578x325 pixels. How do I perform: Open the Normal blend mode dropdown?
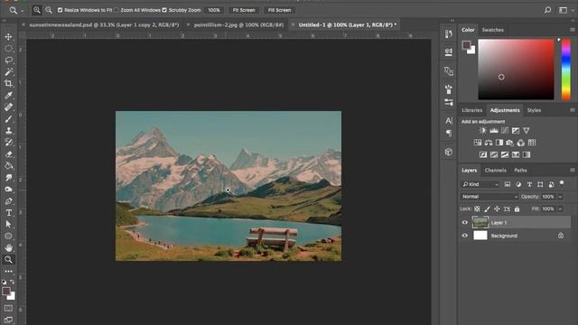[489, 197]
